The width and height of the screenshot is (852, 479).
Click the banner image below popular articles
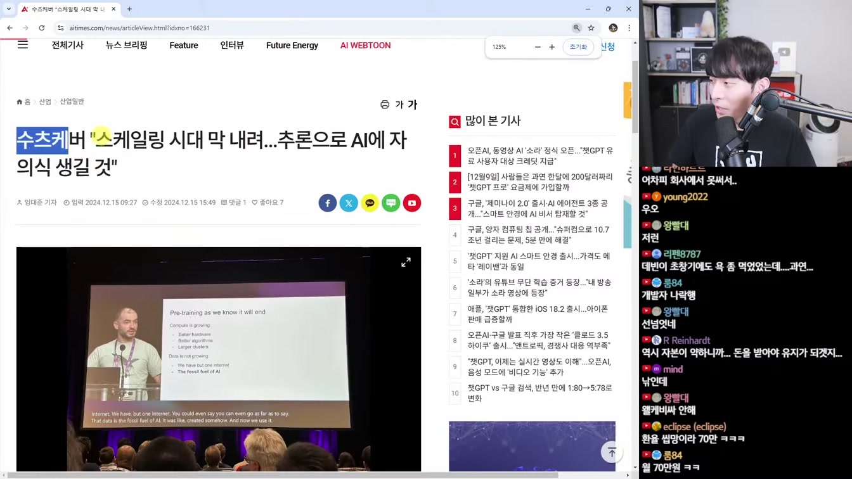click(x=532, y=447)
